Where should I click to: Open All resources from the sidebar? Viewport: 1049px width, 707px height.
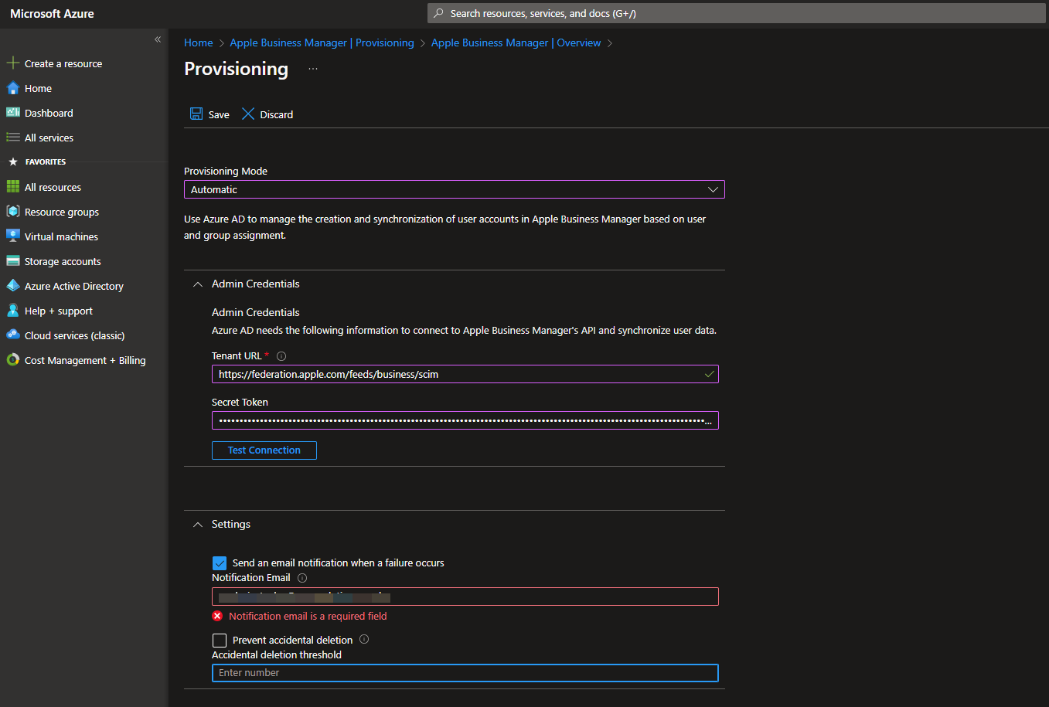pyautogui.click(x=53, y=186)
